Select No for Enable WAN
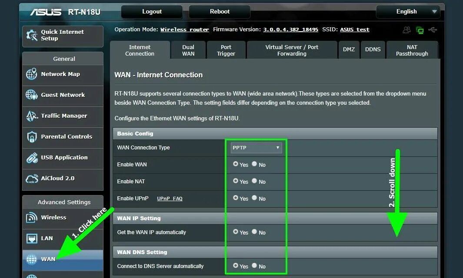463x278 pixels. click(x=254, y=164)
